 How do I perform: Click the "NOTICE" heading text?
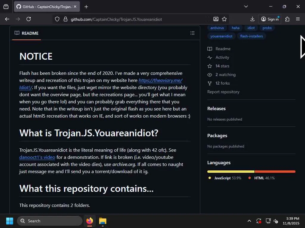tap(36, 56)
